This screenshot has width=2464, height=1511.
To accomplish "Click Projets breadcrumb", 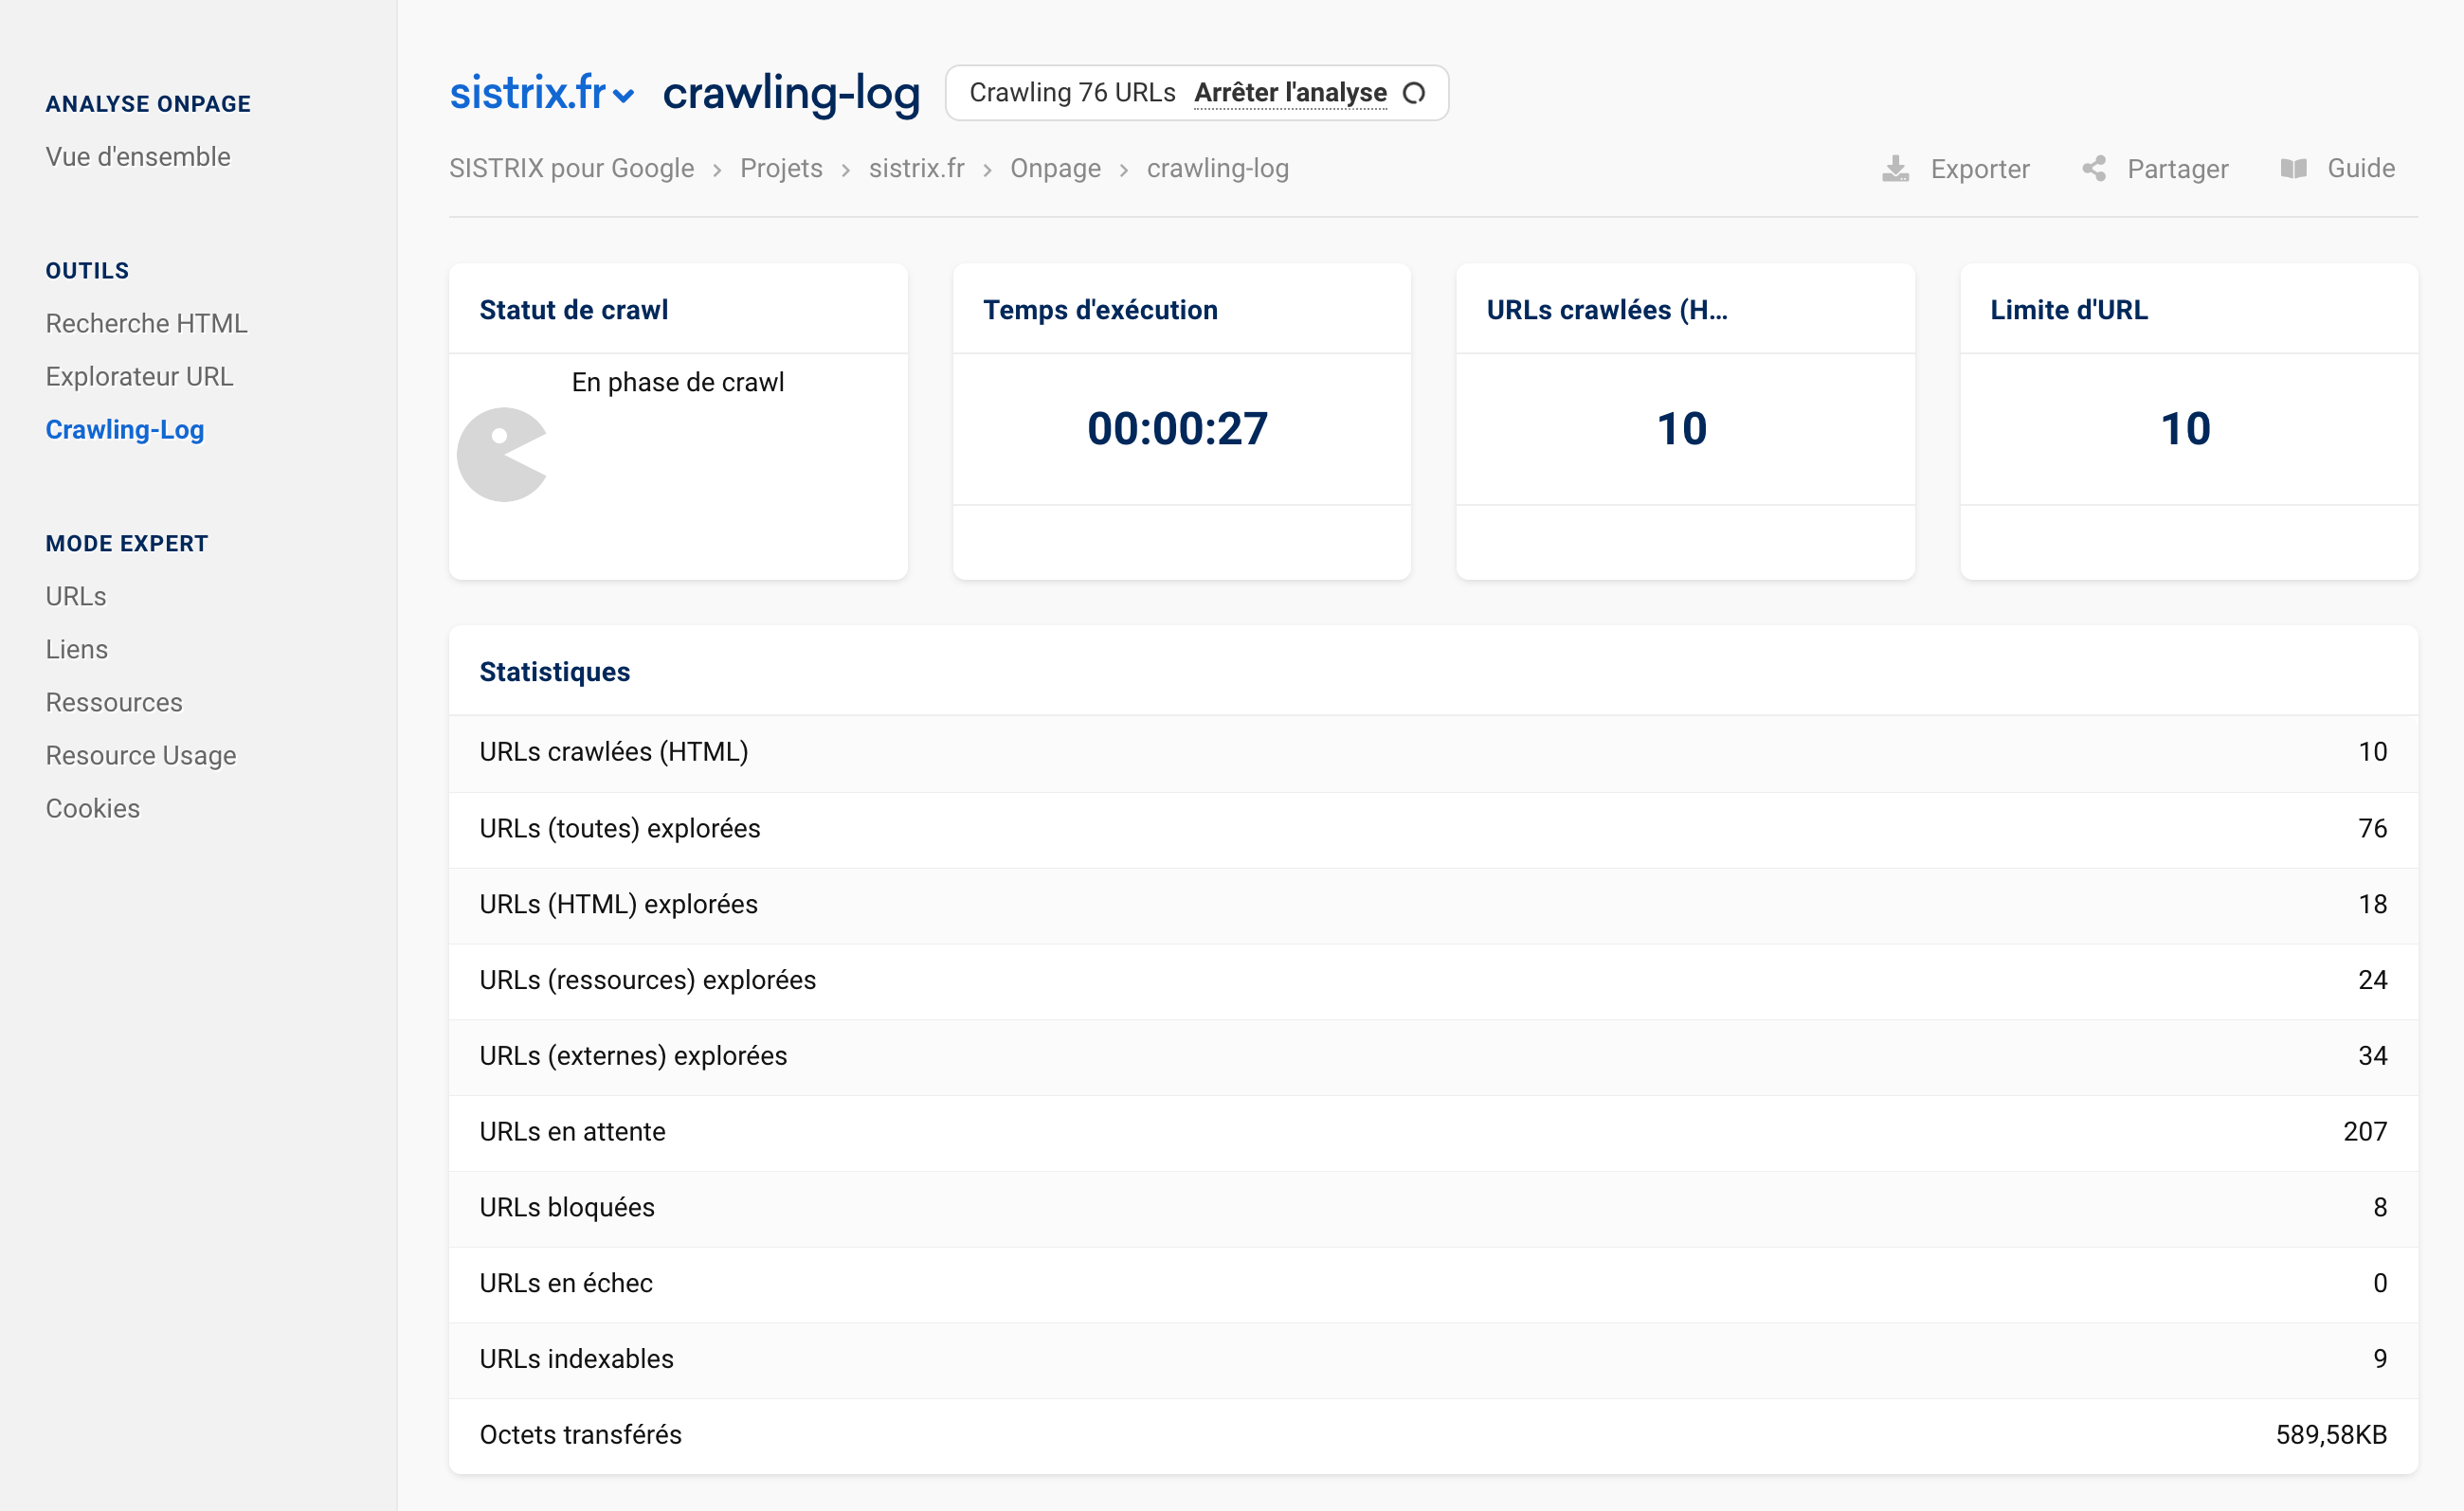I will coord(781,169).
